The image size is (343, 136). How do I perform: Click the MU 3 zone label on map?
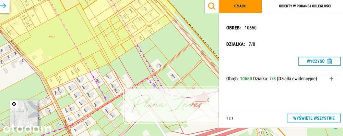pos(52,37)
